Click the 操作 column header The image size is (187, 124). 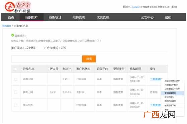(153, 69)
